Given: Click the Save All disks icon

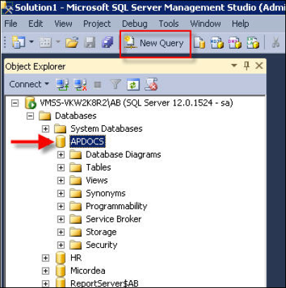Looking at the screenshot, I should pos(107,43).
